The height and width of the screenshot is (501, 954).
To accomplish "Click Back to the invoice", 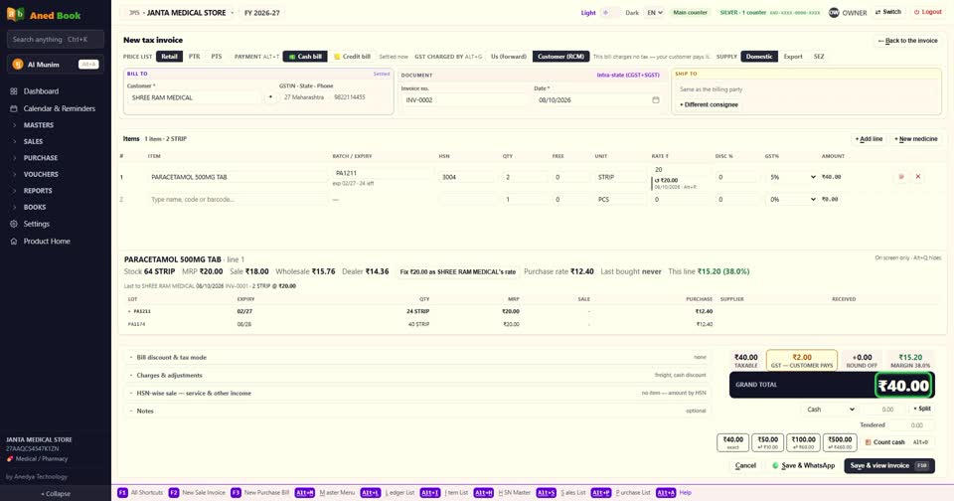I will pyautogui.click(x=907, y=41).
